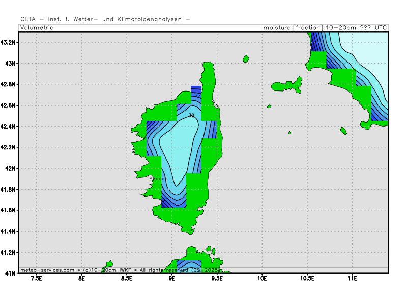Click the green island near 10.9E 42.35N
407x305 pixels.
343,131
